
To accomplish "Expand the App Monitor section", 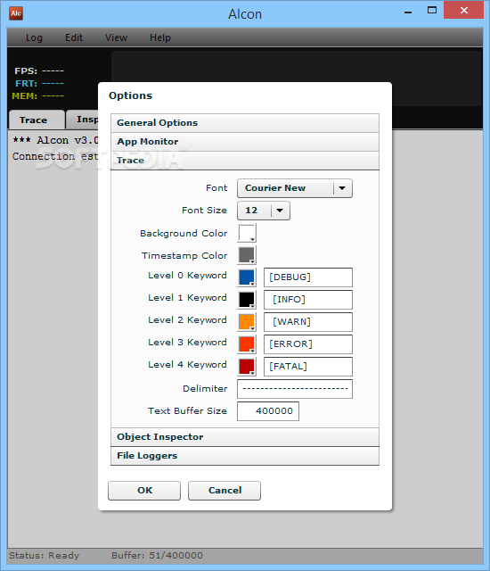I will pos(245,142).
